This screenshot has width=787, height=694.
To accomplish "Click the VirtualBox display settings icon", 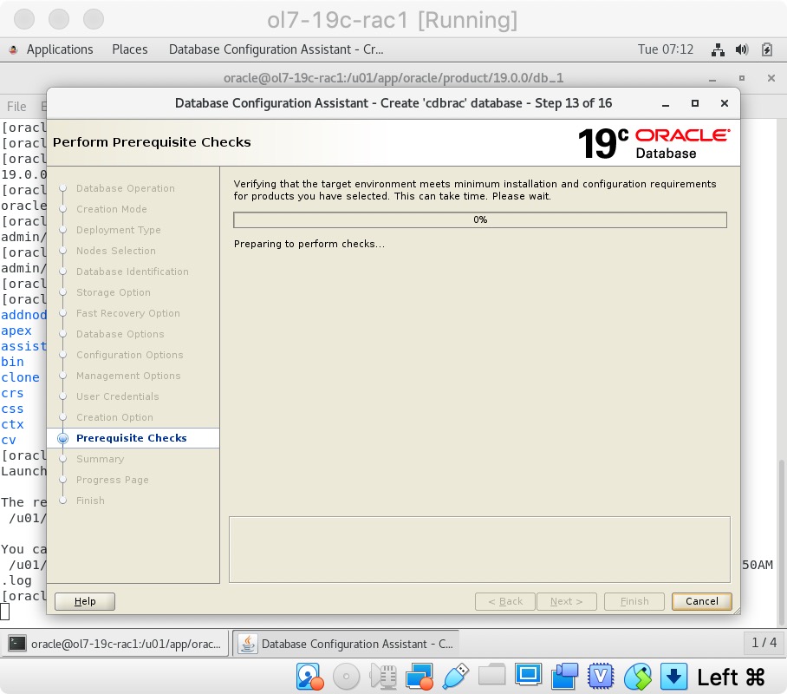I will click(x=528, y=674).
